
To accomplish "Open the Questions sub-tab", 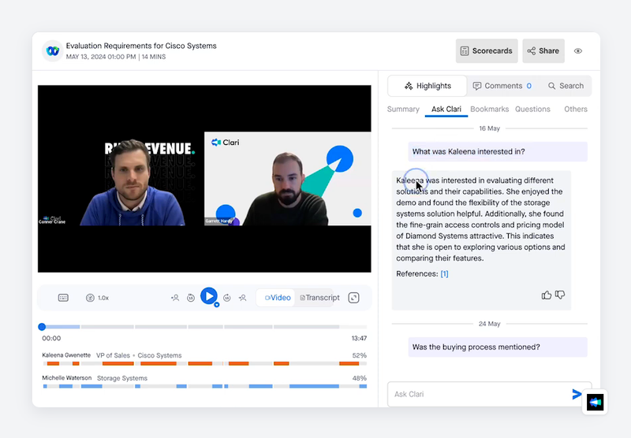I will [532, 109].
